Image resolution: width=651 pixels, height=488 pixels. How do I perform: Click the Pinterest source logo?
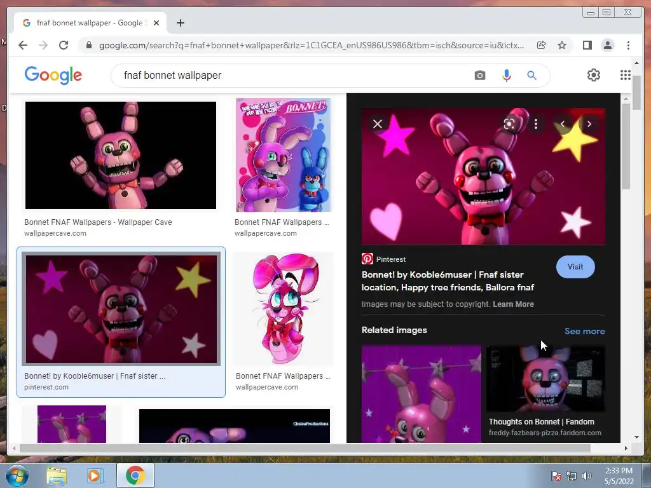tap(367, 259)
